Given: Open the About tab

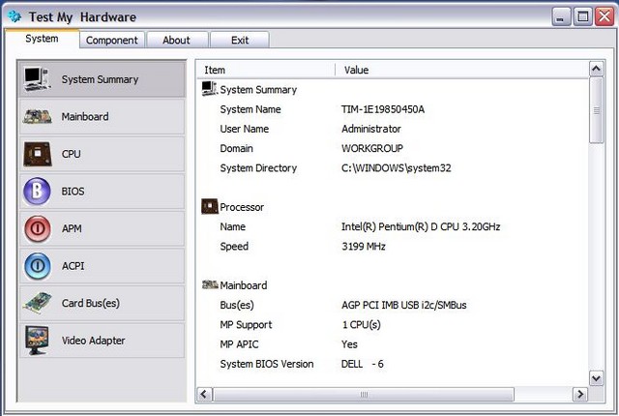Looking at the screenshot, I should point(177,40).
